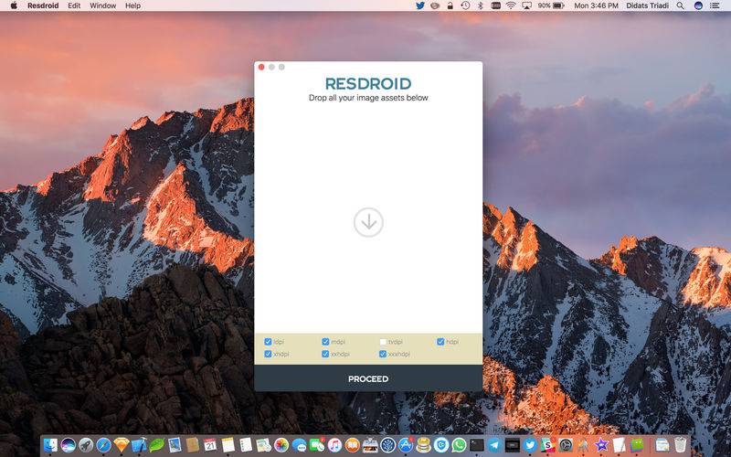Image resolution: width=731 pixels, height=457 pixels.
Task: Click the download arrow drop zone icon
Action: coord(368,222)
